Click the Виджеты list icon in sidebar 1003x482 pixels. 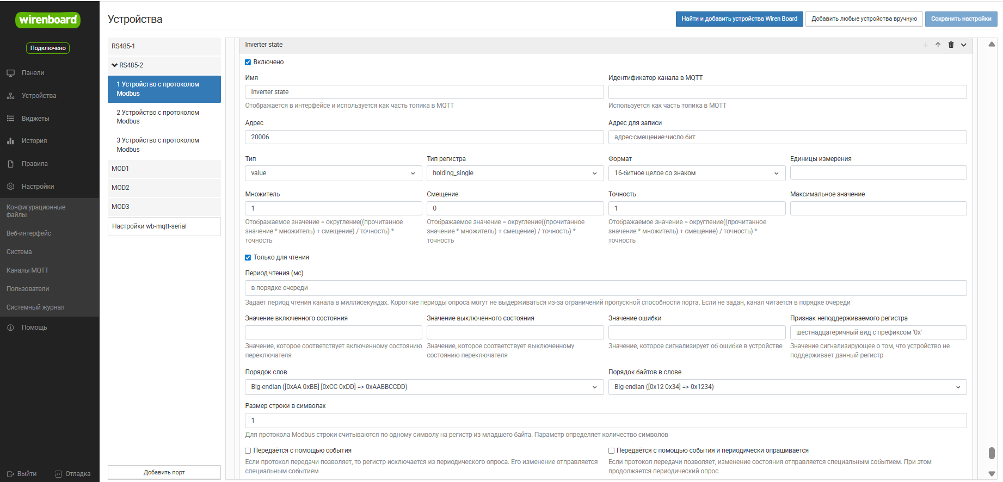click(10, 119)
